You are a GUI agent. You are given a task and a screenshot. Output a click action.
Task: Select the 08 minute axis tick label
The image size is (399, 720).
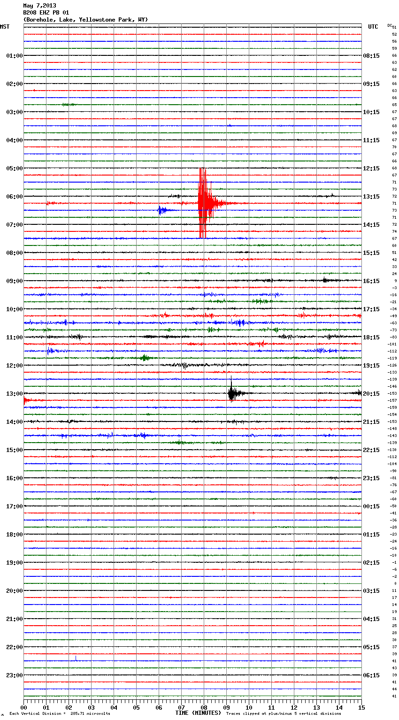pos(204,707)
